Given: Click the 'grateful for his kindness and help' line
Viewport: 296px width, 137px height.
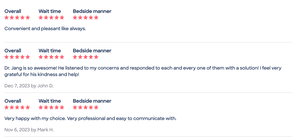Looking at the screenshot, I should pyautogui.click(x=42, y=75).
